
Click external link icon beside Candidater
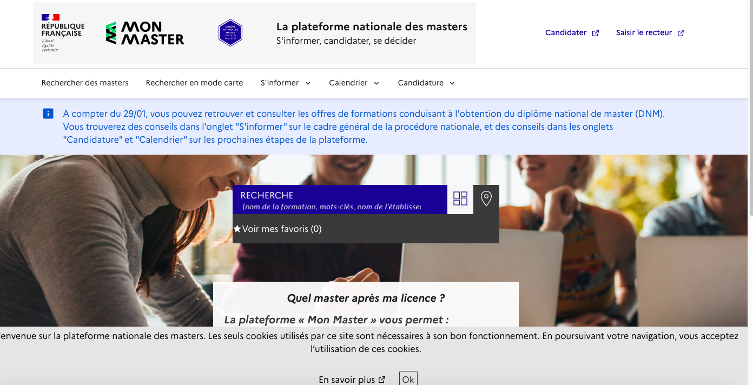(596, 33)
